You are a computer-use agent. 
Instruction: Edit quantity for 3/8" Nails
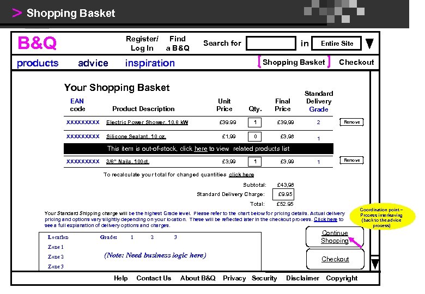click(255, 162)
